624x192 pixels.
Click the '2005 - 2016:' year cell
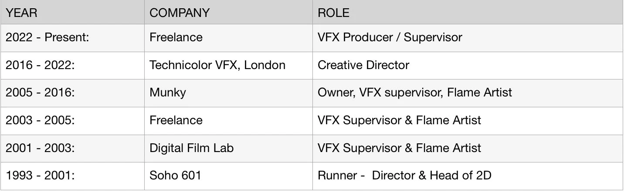(40, 93)
